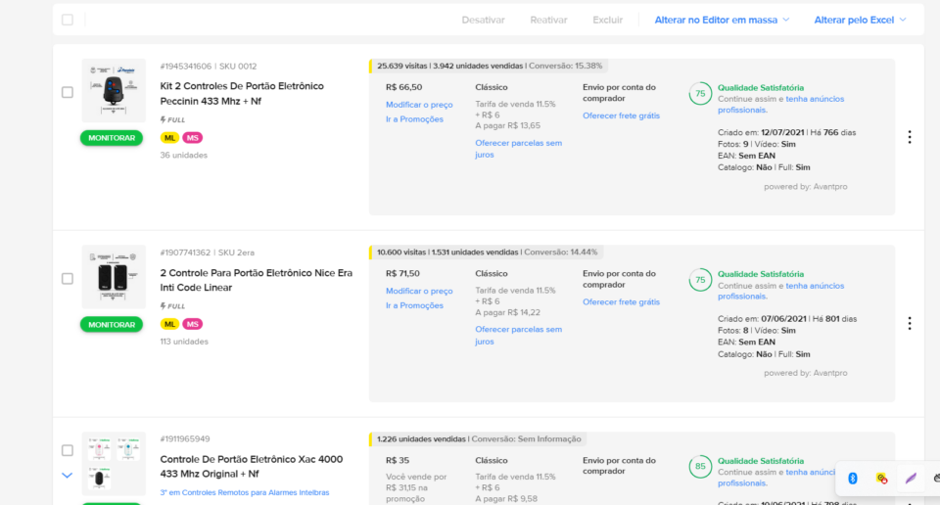Screen dimensions: 940x505
Task: Click pink MS badge on Nice Era listing
Action: coord(193,324)
